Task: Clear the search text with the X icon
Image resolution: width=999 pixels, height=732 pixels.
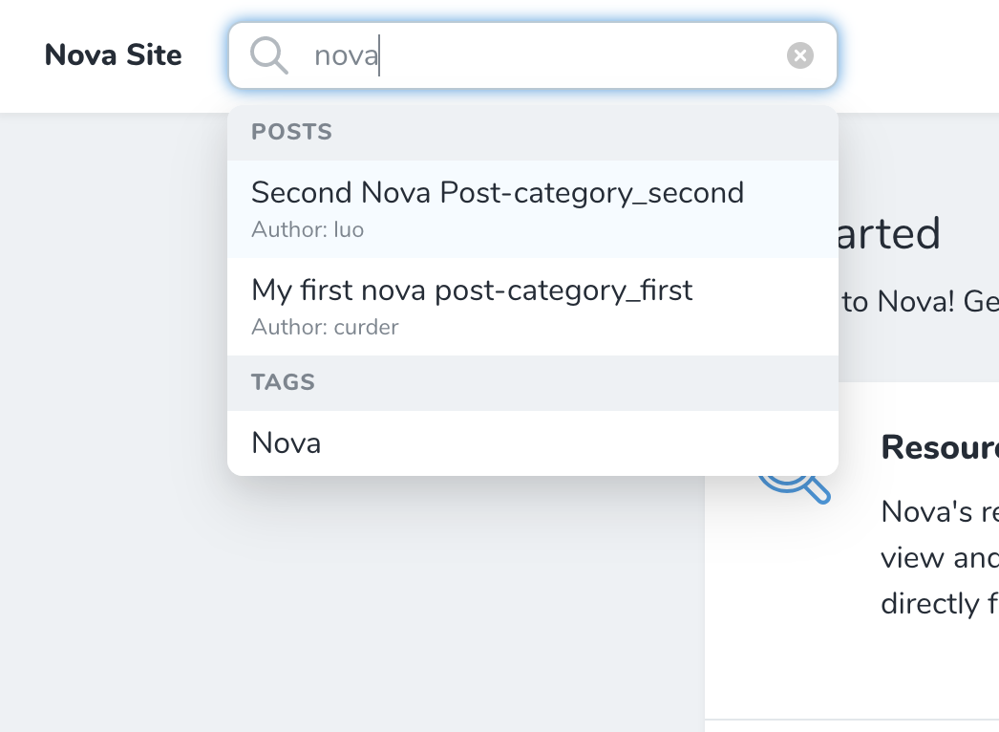Action: 799,56
